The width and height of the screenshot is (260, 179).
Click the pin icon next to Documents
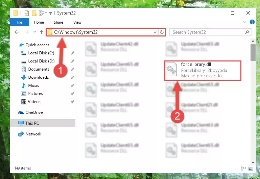click(73, 69)
